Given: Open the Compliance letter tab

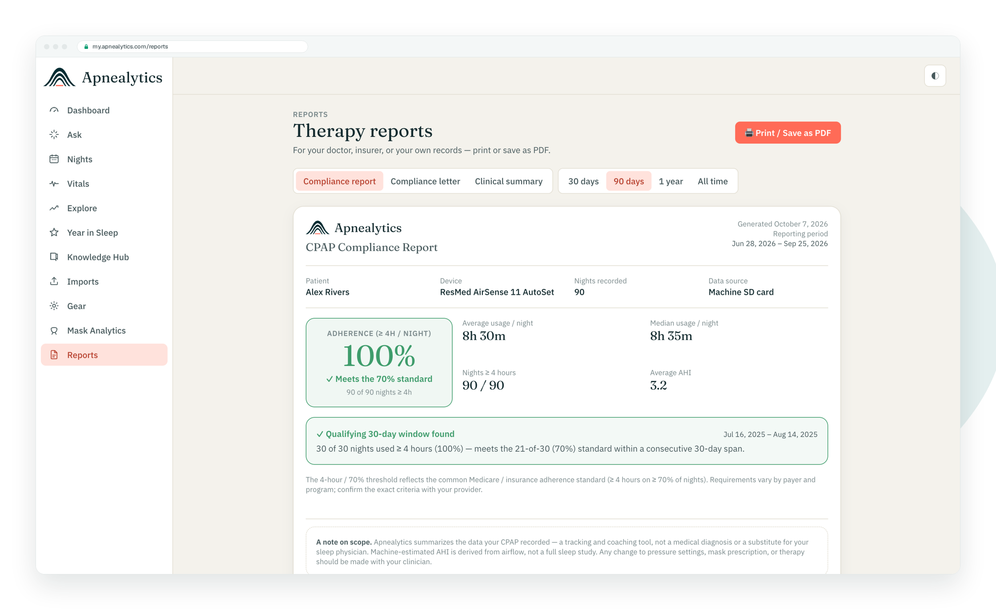Looking at the screenshot, I should tap(425, 181).
